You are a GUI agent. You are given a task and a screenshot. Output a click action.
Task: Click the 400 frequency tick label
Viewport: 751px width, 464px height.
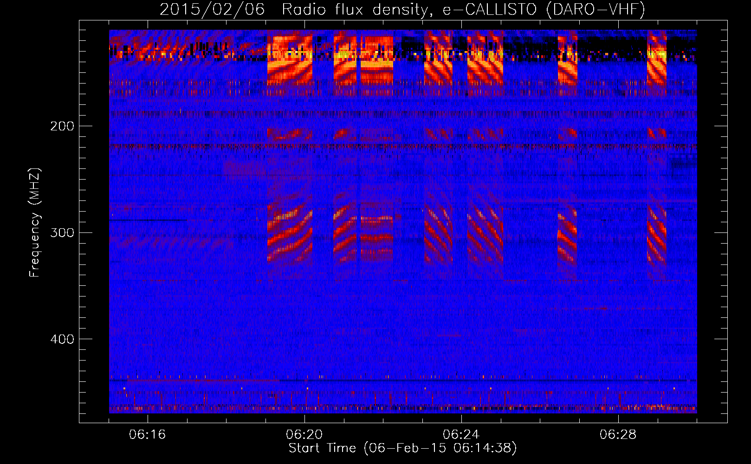(62, 339)
